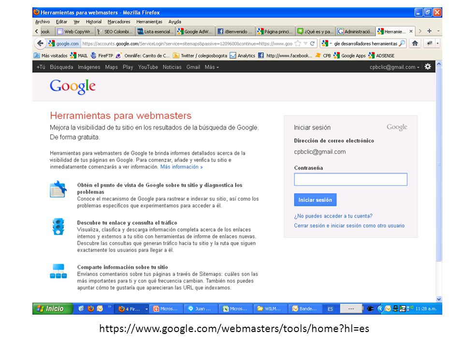Click the wrench diagnostics feature icon
464x348 pixels.
pyautogui.click(x=58, y=189)
